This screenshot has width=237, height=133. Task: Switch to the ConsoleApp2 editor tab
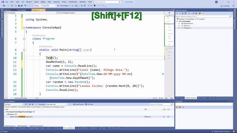coord(22,10)
